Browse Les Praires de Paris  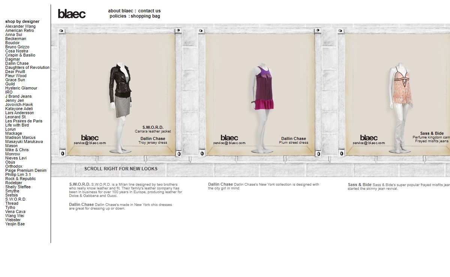[24, 121]
